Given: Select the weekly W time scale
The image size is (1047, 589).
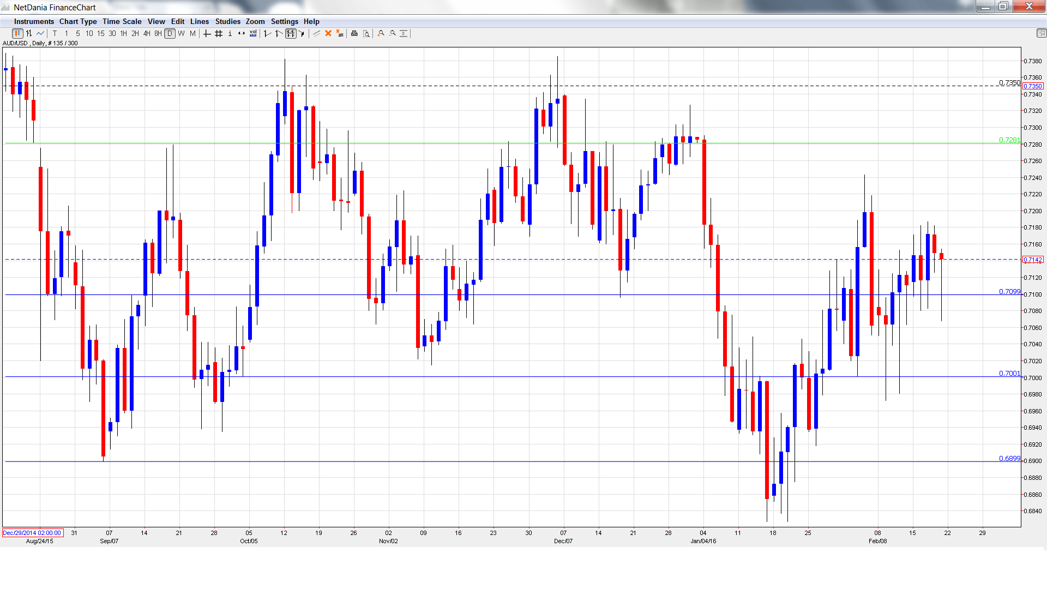Looking at the screenshot, I should [181, 34].
